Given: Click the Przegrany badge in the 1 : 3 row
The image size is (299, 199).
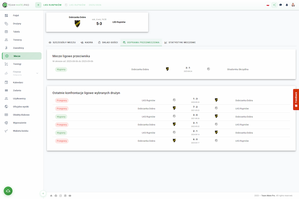Looking at the screenshot, I should pos(62,101).
